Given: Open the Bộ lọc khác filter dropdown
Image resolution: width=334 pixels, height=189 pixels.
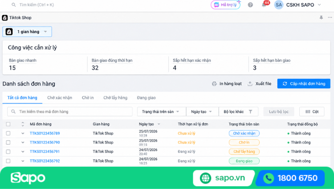Looking at the screenshot, I should pos(238,112).
